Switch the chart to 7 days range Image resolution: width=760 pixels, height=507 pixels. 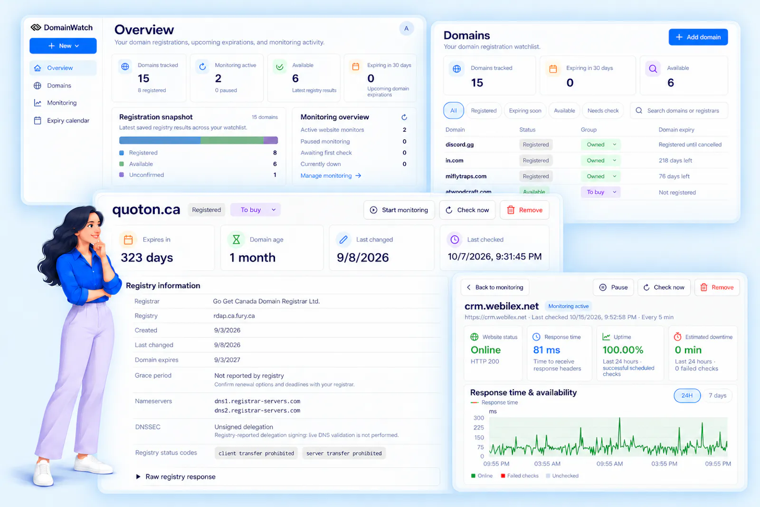[717, 395]
